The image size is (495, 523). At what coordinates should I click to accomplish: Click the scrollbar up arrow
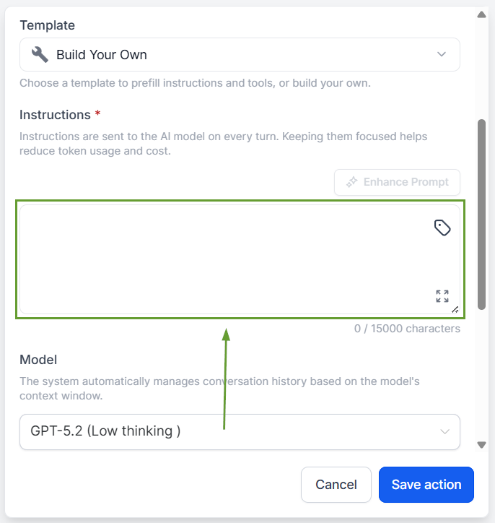coord(481,14)
